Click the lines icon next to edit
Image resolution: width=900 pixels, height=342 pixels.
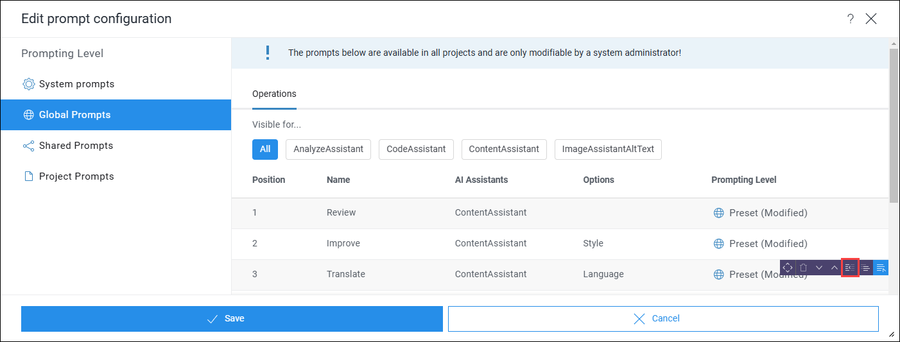[x=865, y=268]
